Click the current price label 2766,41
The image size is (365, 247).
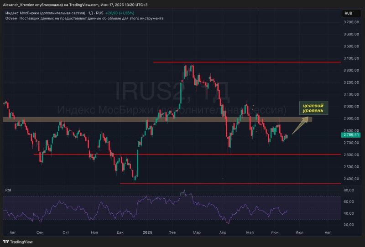(350, 134)
